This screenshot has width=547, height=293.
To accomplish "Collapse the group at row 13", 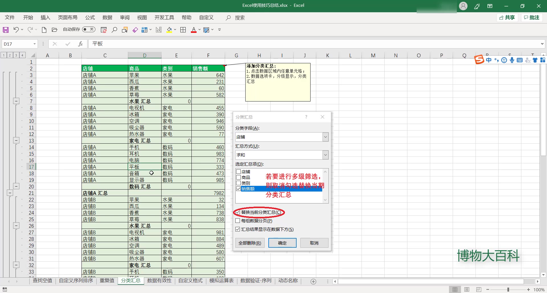I will (x=16, y=141).
